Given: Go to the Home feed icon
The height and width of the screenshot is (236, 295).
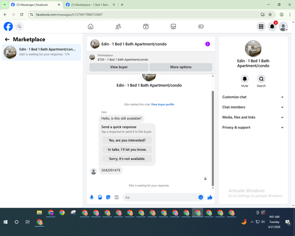Looking at the screenshot, I should click(x=90, y=27).
